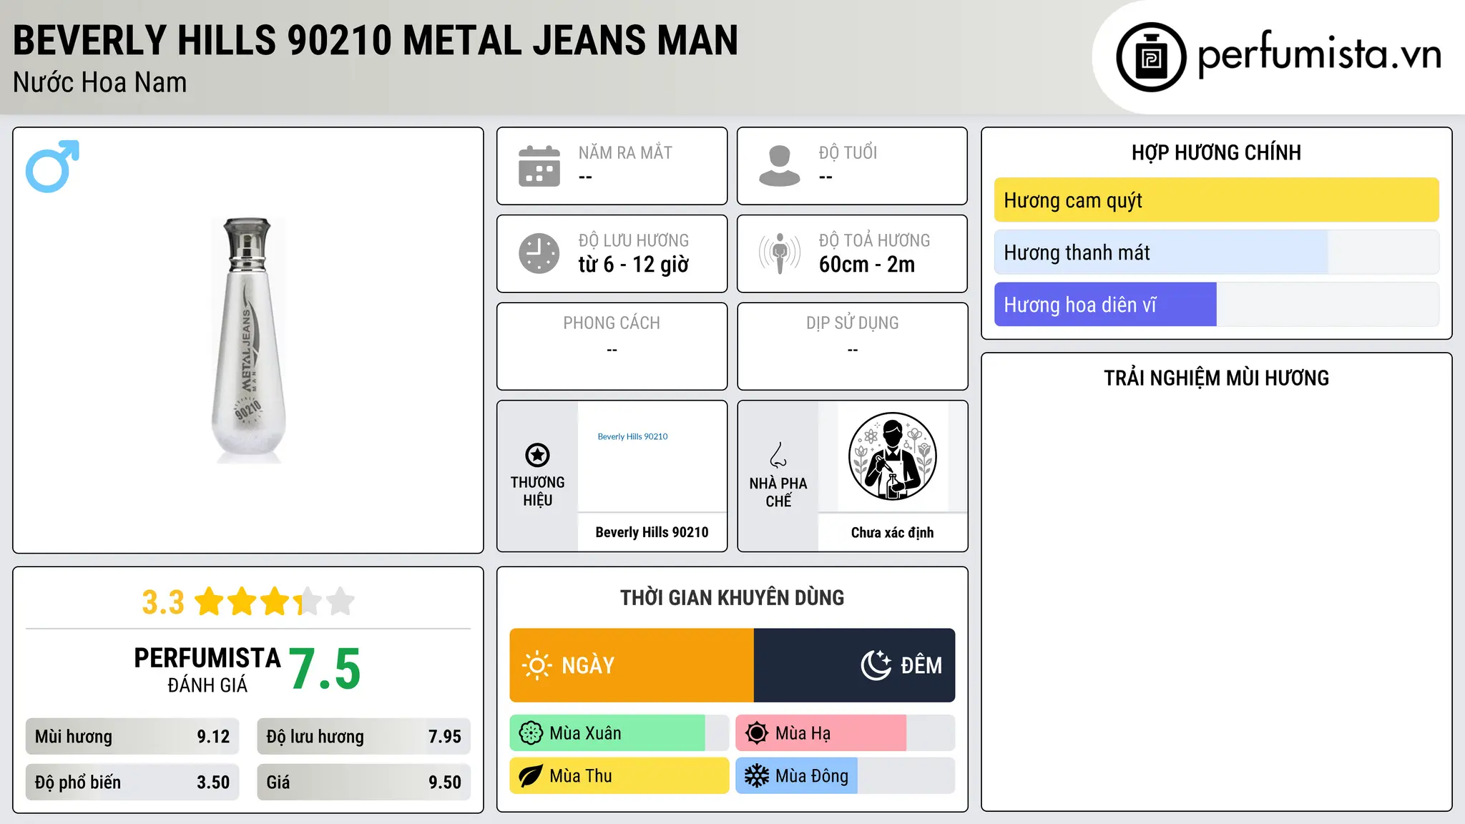Click the second gold rating star

tap(242, 601)
